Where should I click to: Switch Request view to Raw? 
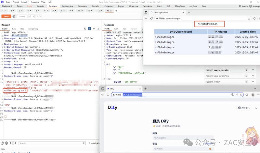[x=14, y=29]
